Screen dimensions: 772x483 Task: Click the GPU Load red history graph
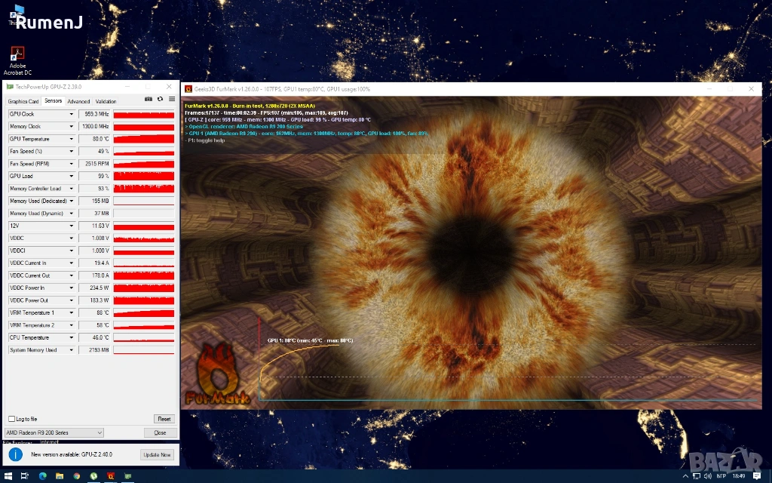pyautogui.click(x=143, y=176)
